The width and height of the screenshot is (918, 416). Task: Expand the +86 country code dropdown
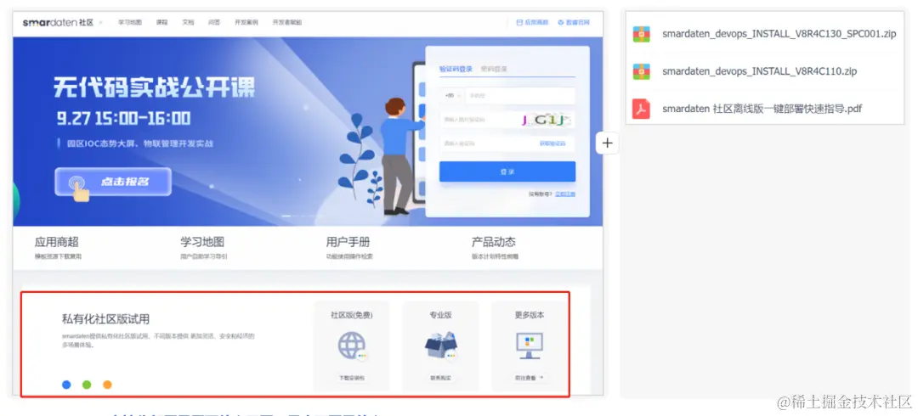point(451,95)
